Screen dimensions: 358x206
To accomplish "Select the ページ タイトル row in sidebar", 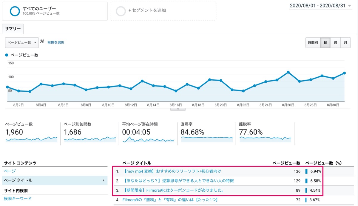I will [x=55, y=180].
